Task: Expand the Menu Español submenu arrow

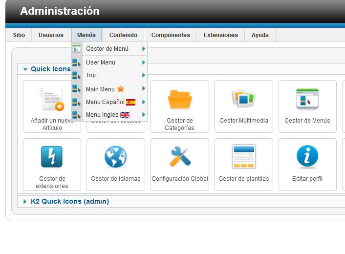Action: pyautogui.click(x=144, y=102)
